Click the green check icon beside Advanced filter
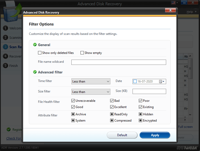 [x=35, y=72]
